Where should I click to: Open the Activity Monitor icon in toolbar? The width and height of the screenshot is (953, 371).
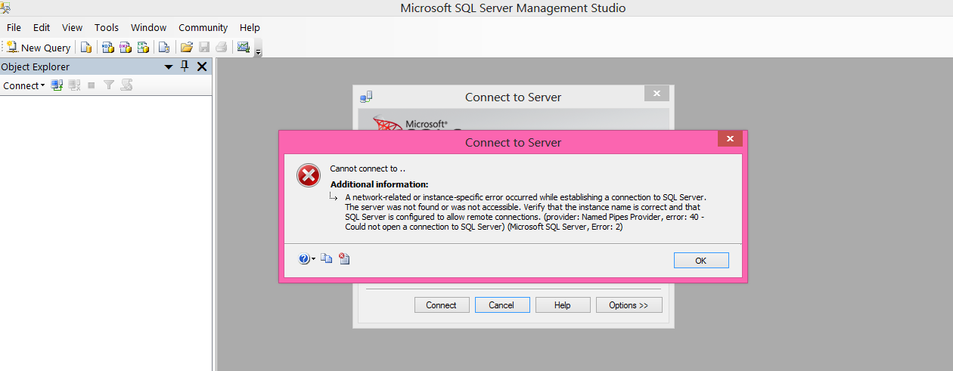point(243,48)
